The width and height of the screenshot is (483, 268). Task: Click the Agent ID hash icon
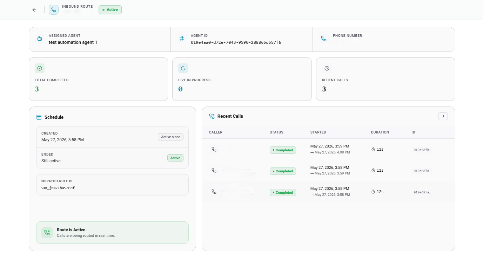[x=182, y=39]
